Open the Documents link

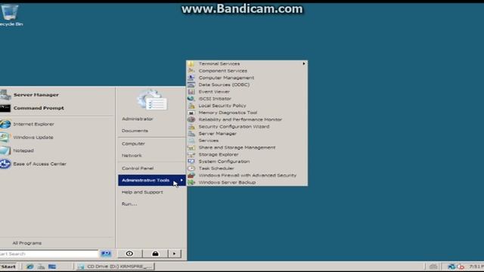[x=135, y=131]
